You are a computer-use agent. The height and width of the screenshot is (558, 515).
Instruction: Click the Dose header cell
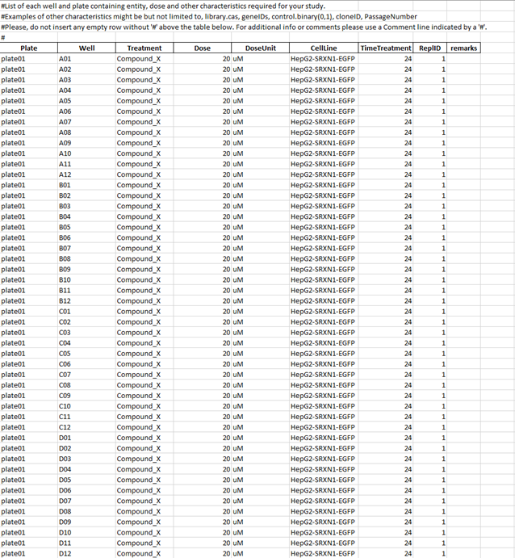[203, 48]
